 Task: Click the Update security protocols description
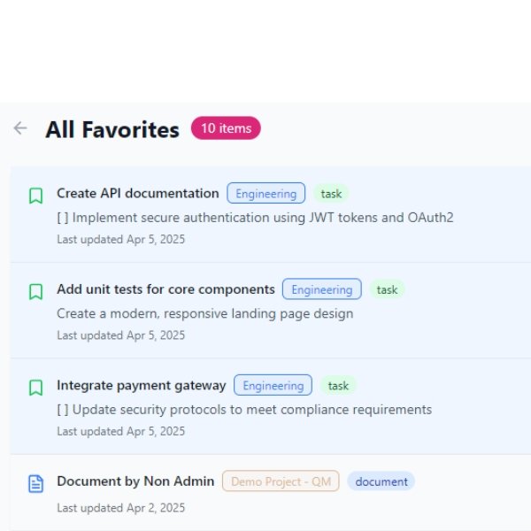coord(244,410)
